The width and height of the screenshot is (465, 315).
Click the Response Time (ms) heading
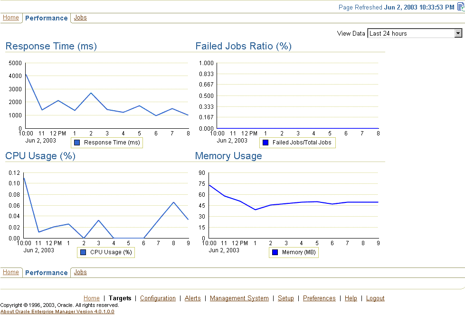(x=51, y=46)
